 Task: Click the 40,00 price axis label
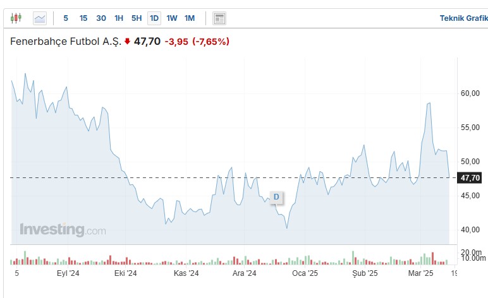pyautogui.click(x=470, y=230)
